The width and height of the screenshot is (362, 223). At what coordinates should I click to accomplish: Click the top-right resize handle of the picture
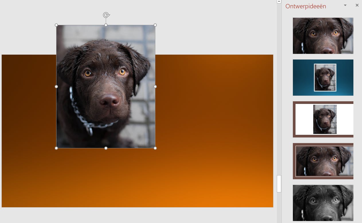point(155,25)
